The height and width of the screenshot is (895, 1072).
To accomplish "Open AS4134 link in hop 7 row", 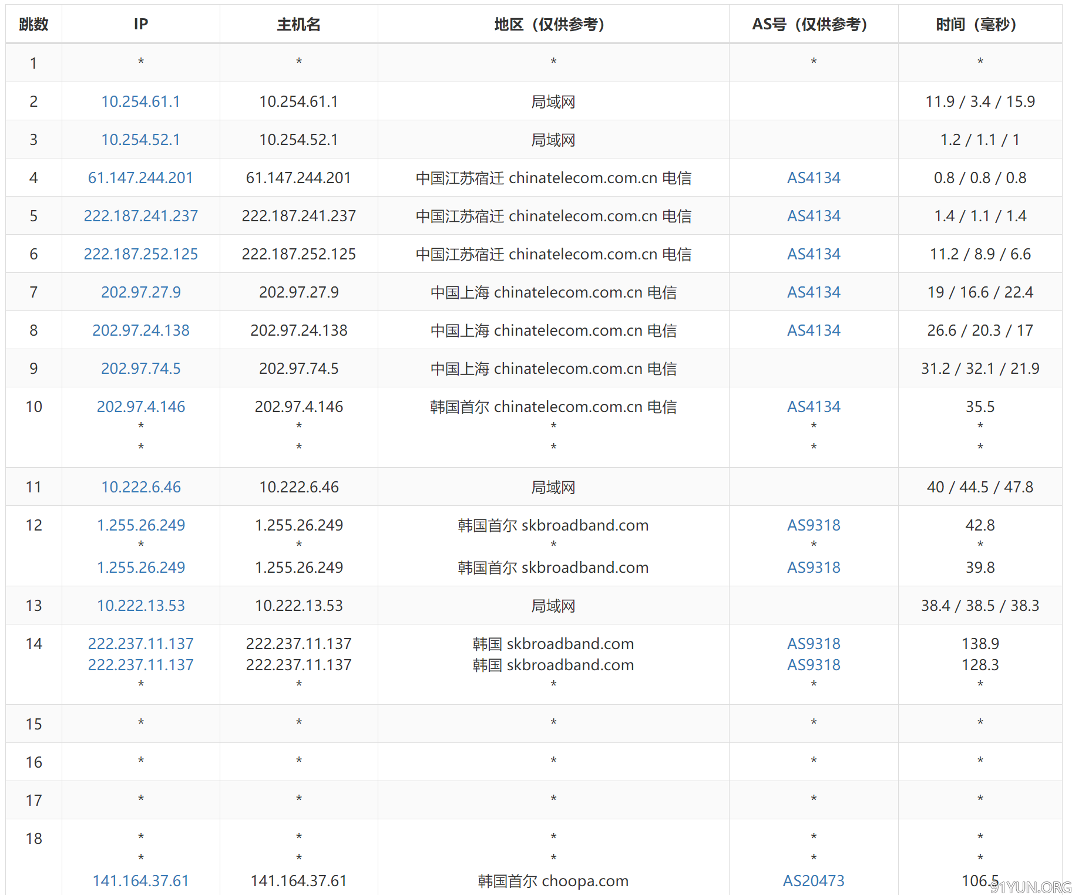I will 814,292.
